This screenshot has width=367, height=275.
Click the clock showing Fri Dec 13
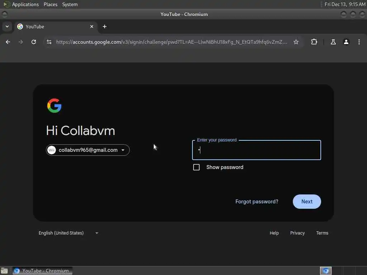pyautogui.click(x=345, y=4)
